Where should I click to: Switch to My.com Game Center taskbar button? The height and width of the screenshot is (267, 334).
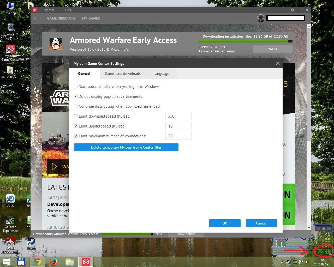tap(86, 262)
